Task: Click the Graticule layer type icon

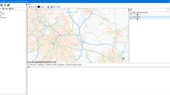Action: tap(134, 17)
